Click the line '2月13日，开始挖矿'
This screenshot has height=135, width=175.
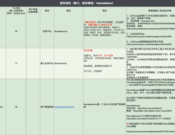[93, 71]
